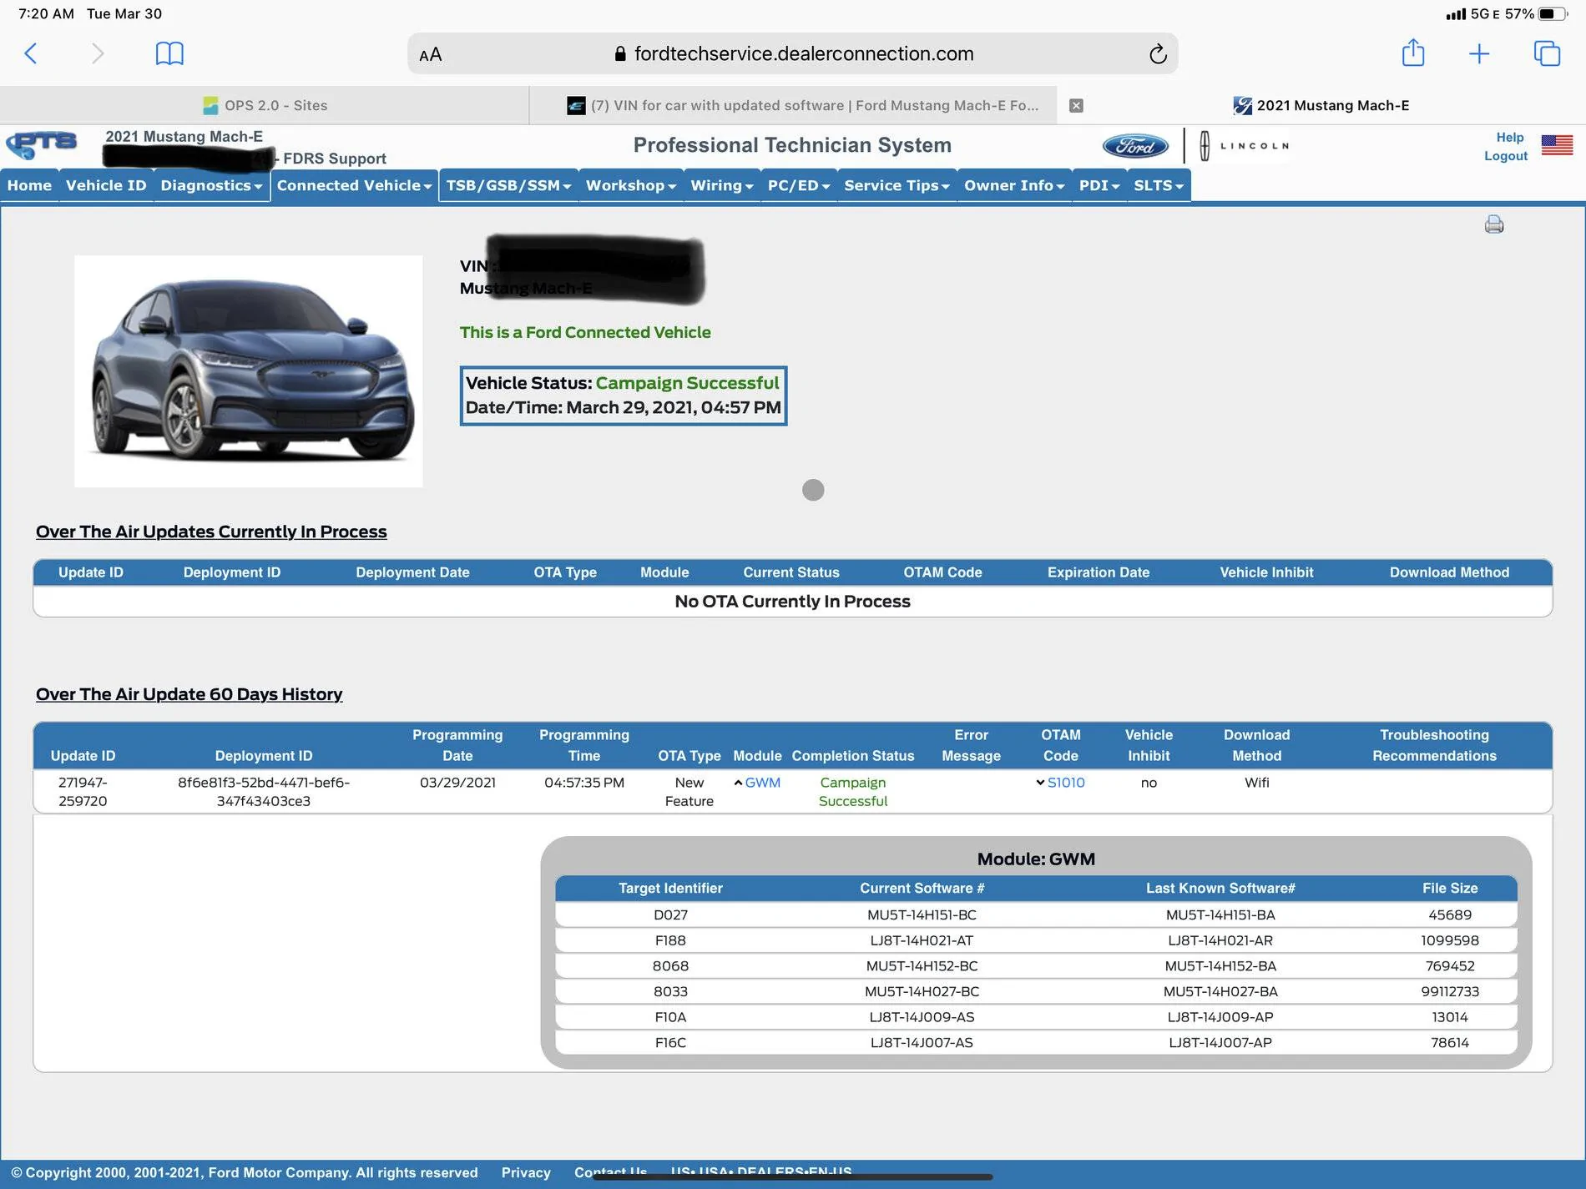Click the Current Software # column header
This screenshot has width=1586, height=1189.
(x=922, y=889)
